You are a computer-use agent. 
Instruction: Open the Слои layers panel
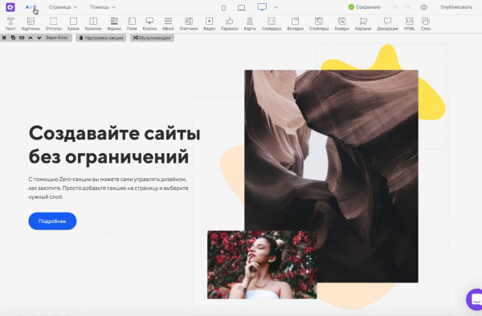(x=426, y=24)
